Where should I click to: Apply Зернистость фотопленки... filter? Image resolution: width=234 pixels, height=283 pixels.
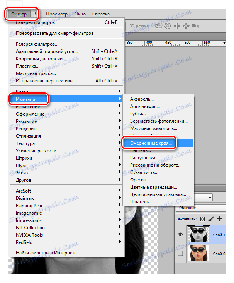(x=158, y=121)
